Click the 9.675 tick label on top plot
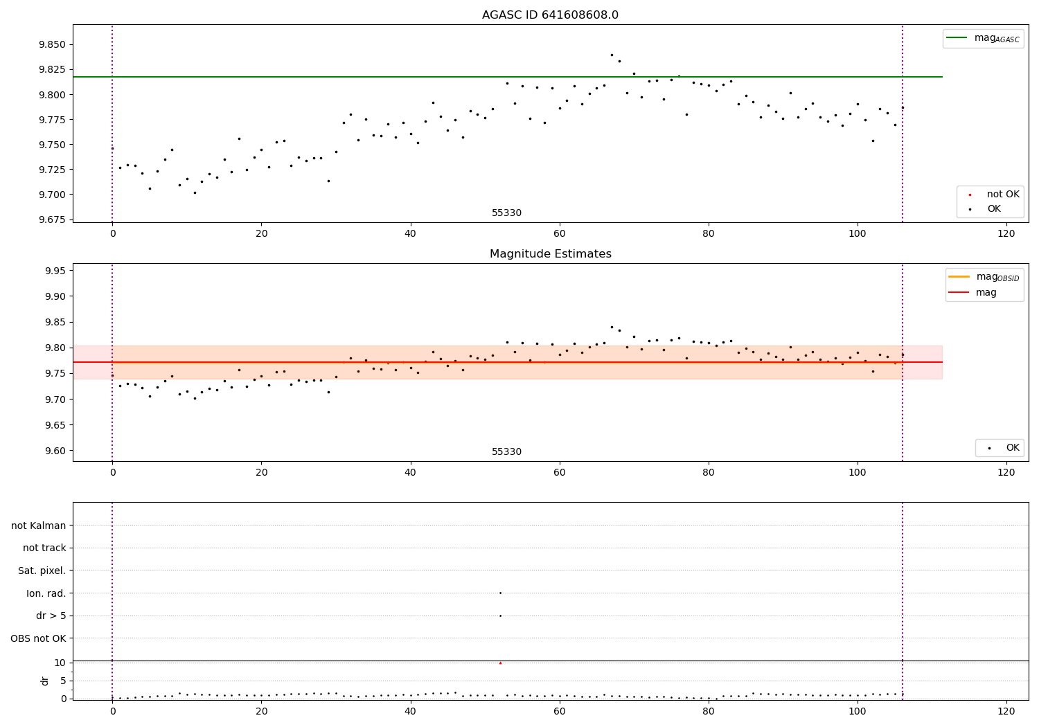Screen dimensions: 1039x727 click(52, 219)
